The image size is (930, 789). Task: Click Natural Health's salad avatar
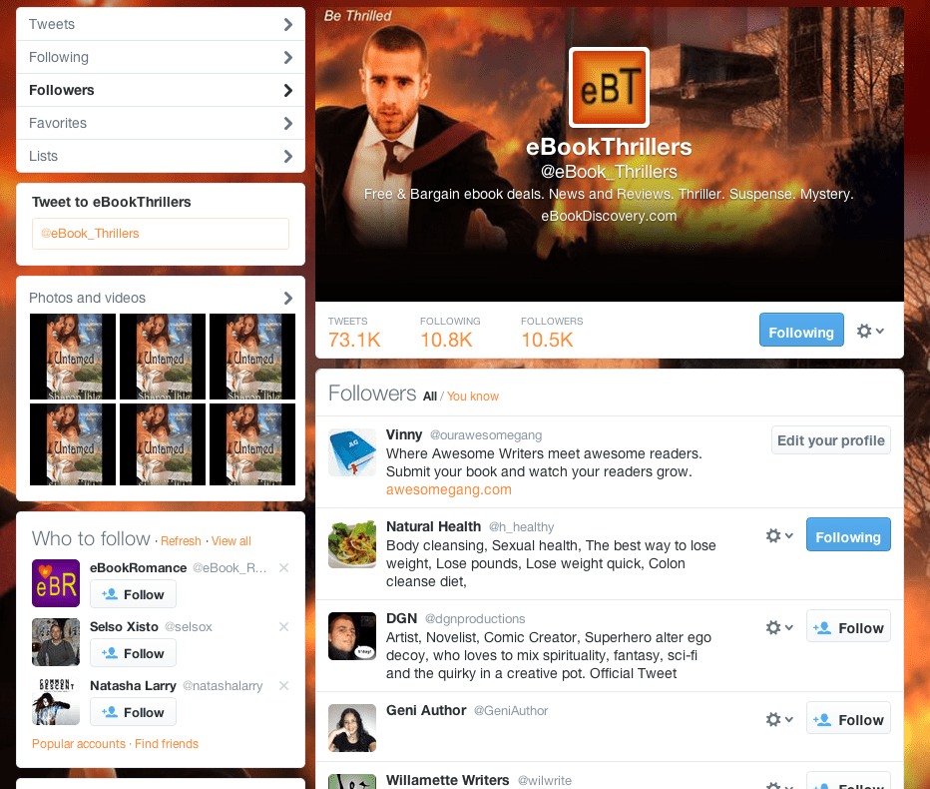pyautogui.click(x=352, y=544)
